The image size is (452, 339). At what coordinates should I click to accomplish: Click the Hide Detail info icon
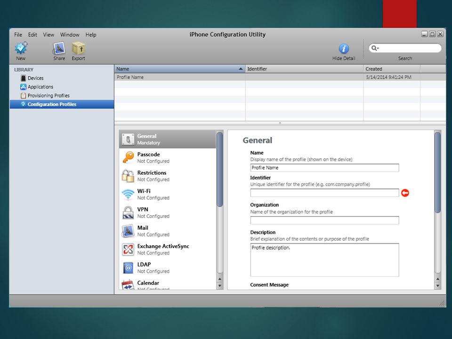click(x=344, y=48)
